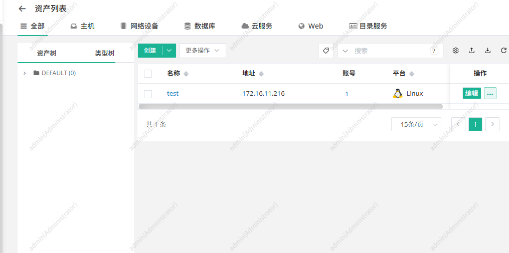
Task: Toggle the select-all checkbox in the header
Action: [148, 74]
